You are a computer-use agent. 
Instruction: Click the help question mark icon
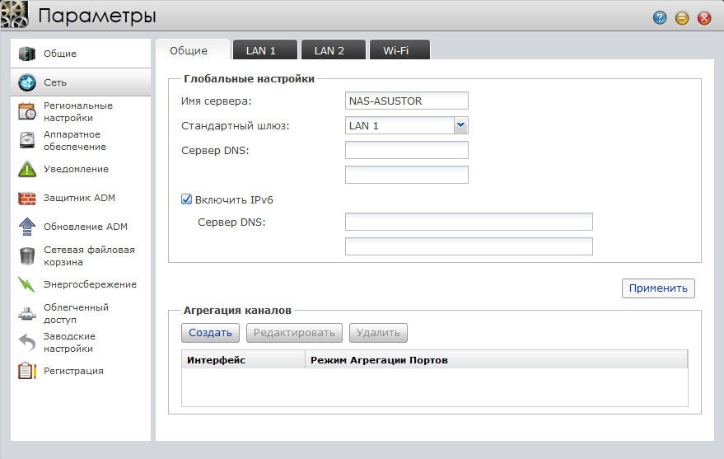click(660, 17)
